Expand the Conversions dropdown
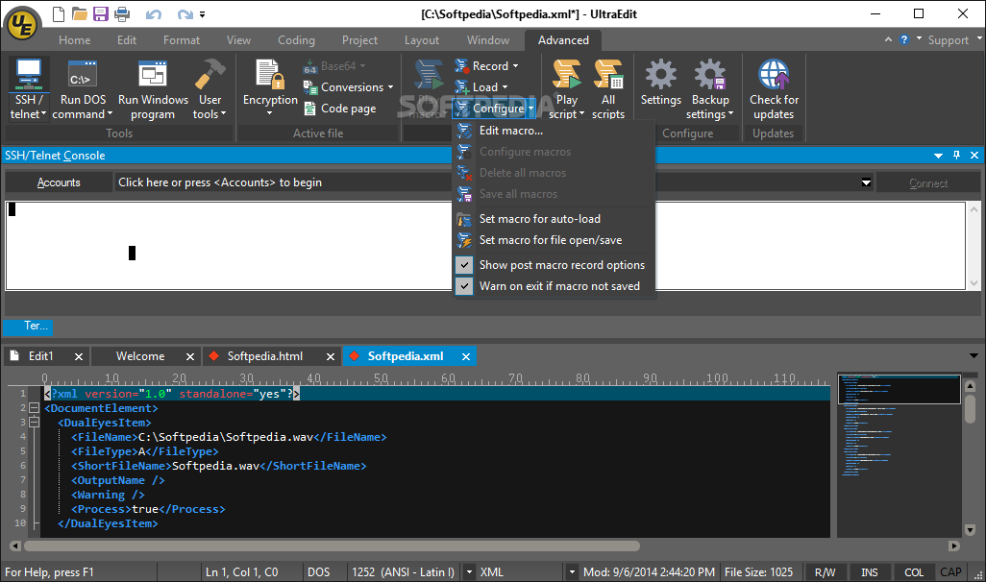Viewport: 986px width, 582px height. pyautogui.click(x=390, y=87)
